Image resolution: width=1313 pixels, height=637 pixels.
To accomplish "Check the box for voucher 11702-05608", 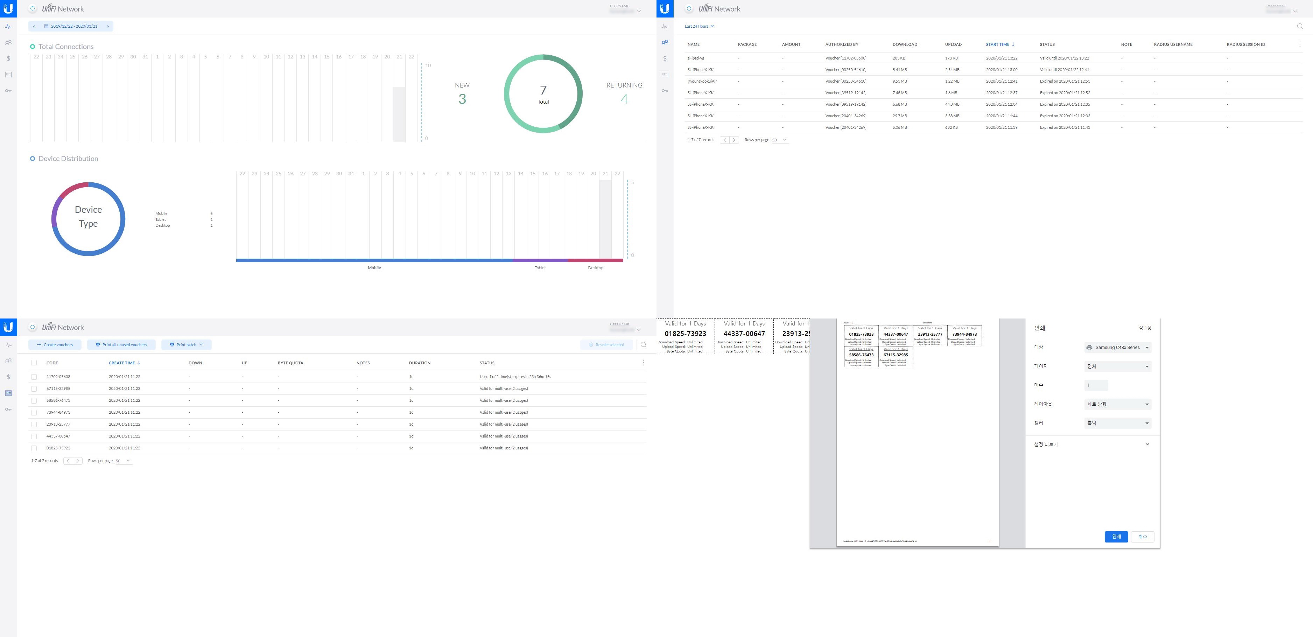I will pyautogui.click(x=34, y=377).
